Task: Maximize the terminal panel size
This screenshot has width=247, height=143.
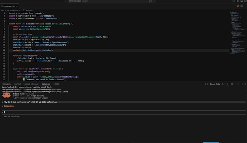Action: coord(241,84)
